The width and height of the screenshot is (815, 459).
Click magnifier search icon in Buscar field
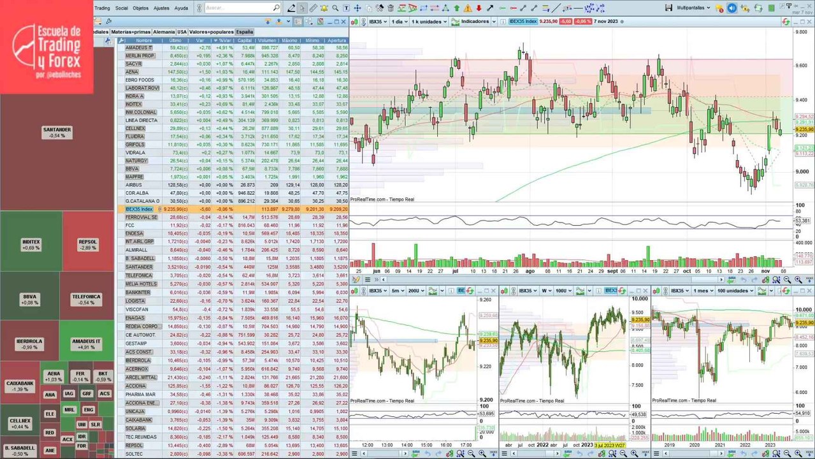[276, 8]
